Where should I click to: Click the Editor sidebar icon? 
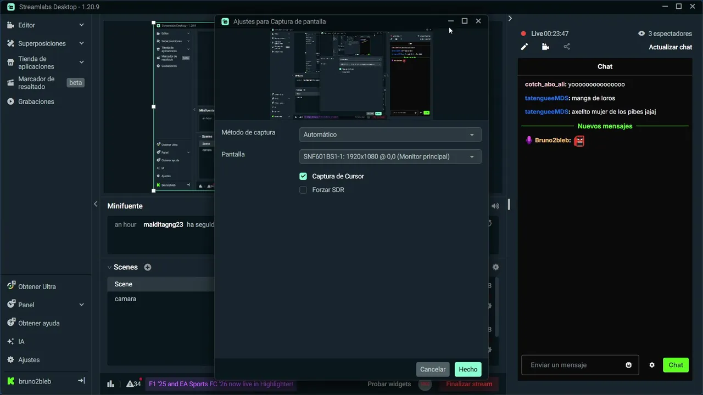[x=10, y=25]
